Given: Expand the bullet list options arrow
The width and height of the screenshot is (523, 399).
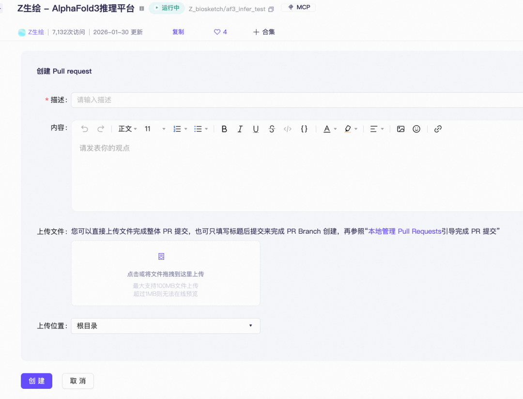Looking at the screenshot, I should pos(206,129).
